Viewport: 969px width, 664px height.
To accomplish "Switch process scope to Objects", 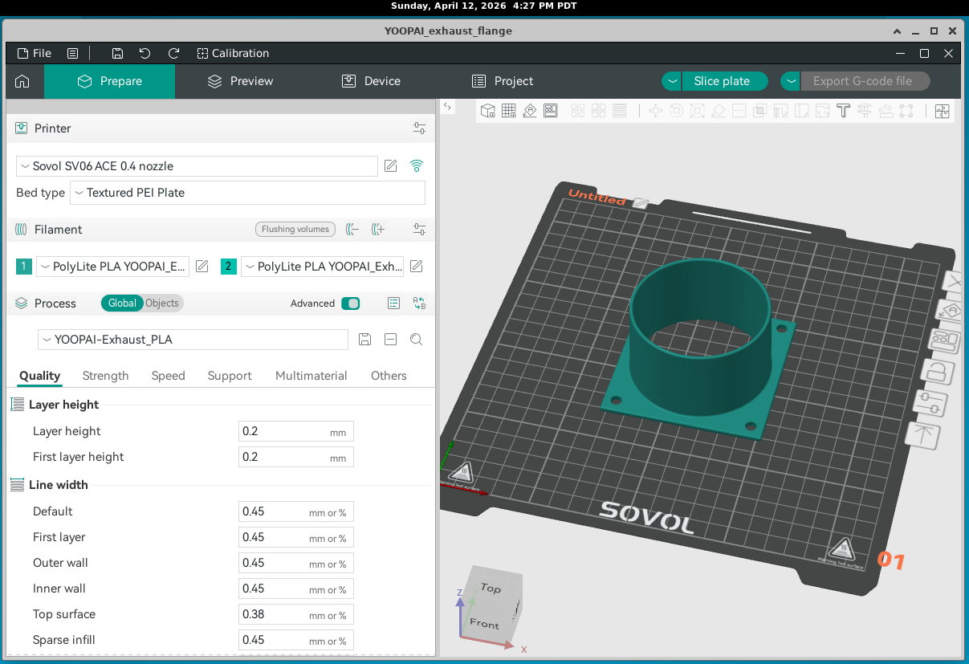I will coord(162,303).
